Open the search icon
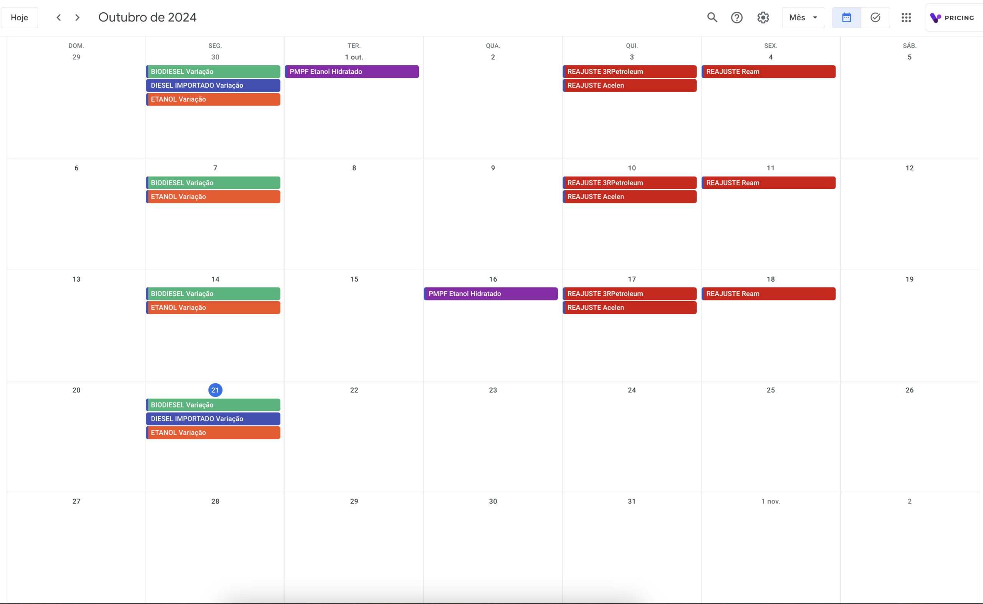983x604 pixels. [x=712, y=17]
